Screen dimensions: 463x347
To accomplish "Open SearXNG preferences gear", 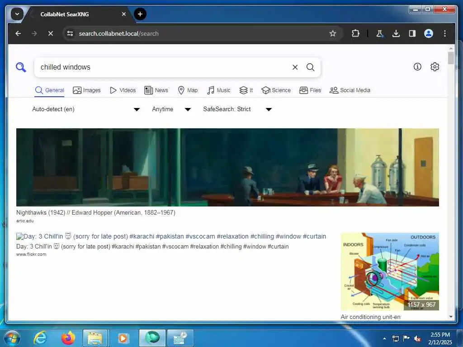I will [435, 67].
